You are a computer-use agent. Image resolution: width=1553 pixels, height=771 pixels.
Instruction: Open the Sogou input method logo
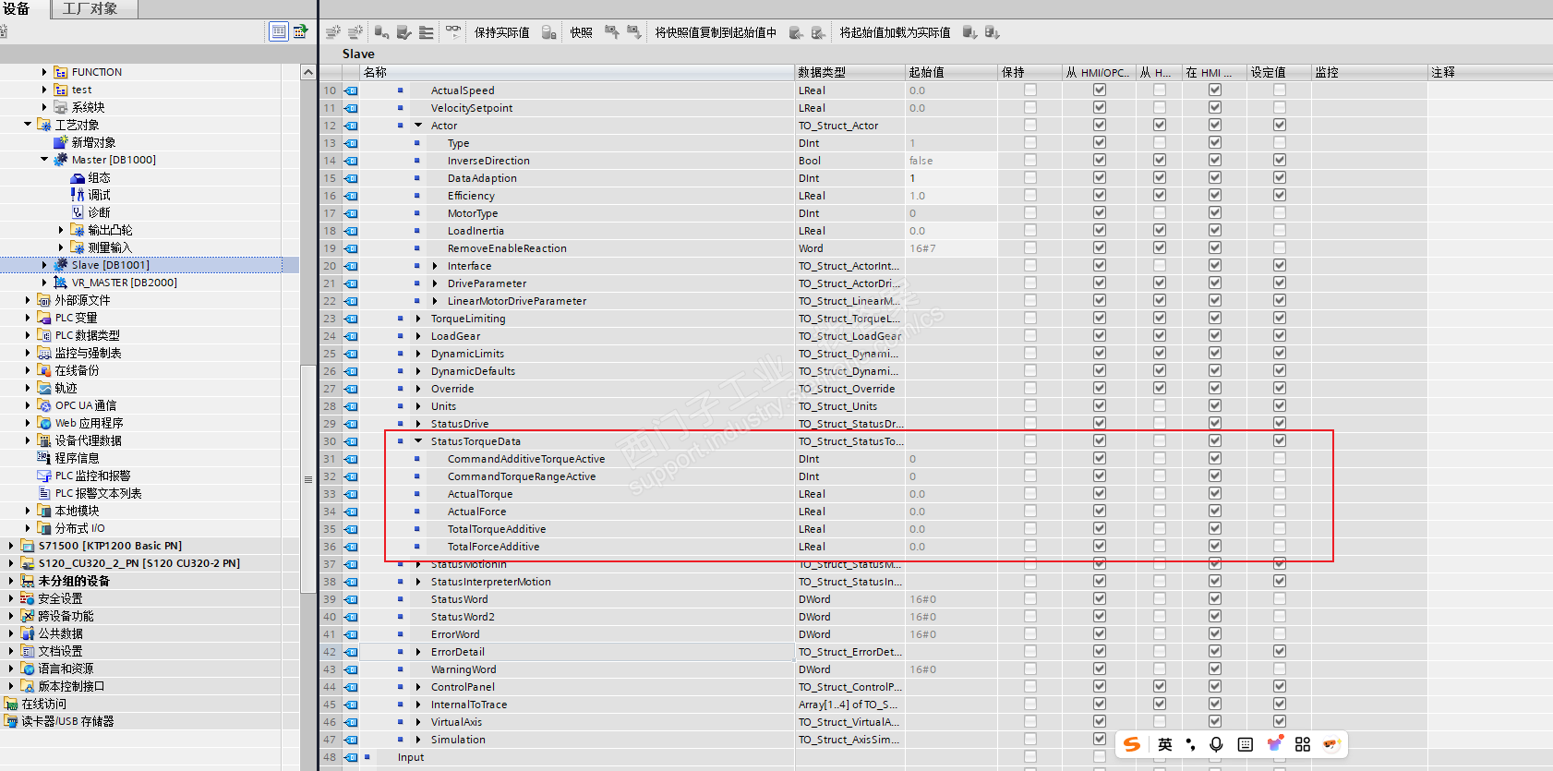pos(1132,744)
